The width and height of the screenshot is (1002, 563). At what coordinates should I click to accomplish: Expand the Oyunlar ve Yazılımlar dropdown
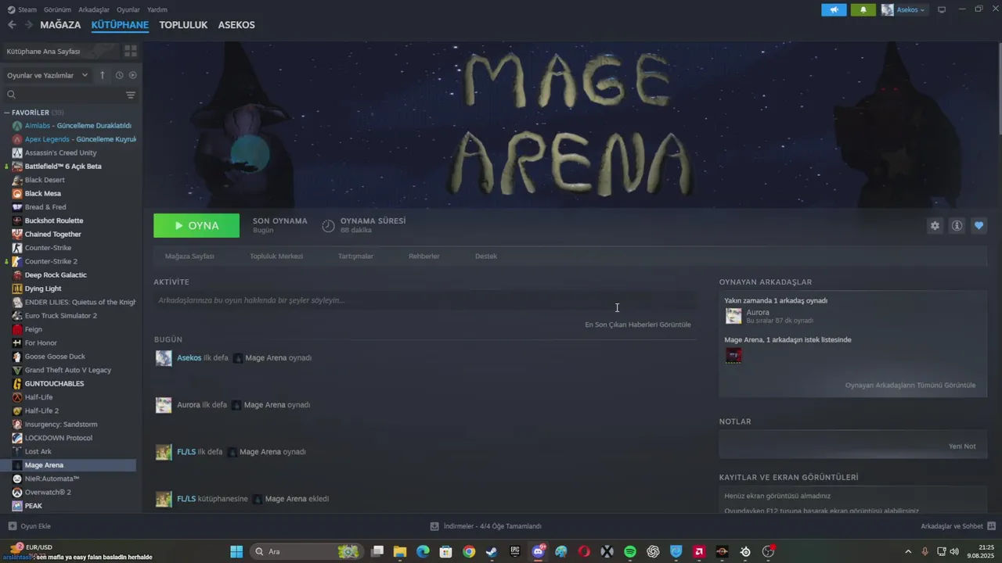point(48,75)
